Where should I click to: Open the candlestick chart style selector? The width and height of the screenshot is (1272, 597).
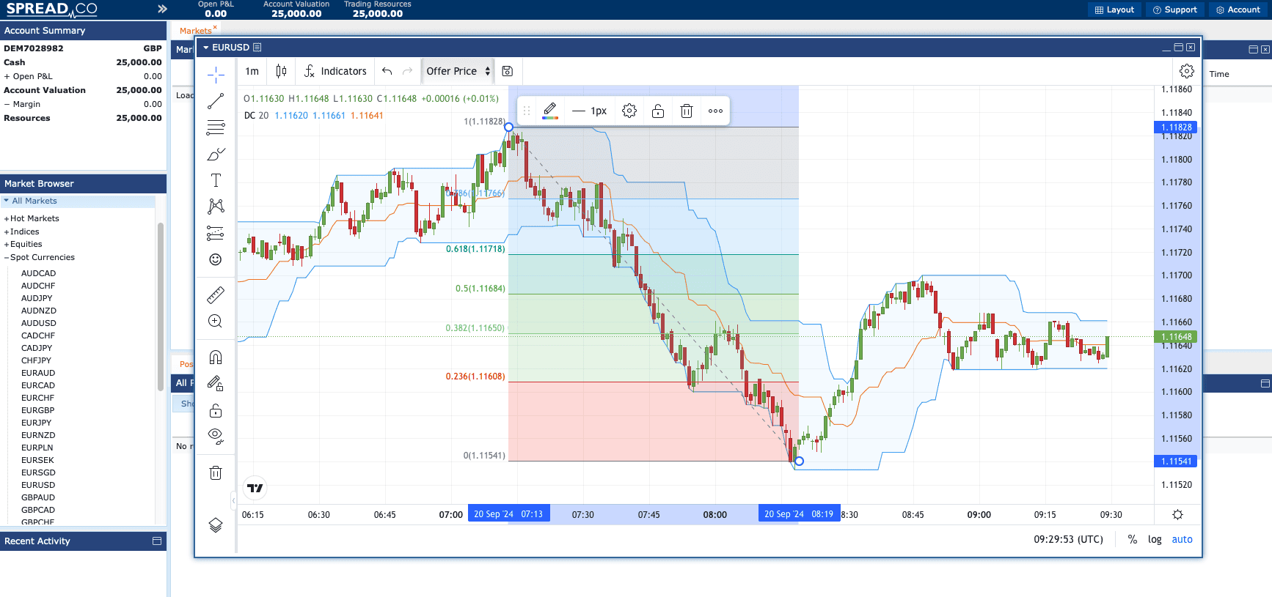[x=281, y=71]
